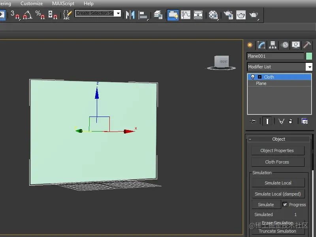The height and width of the screenshot is (237, 316).
Task: Click the Align tool icon
Action: point(143,15)
